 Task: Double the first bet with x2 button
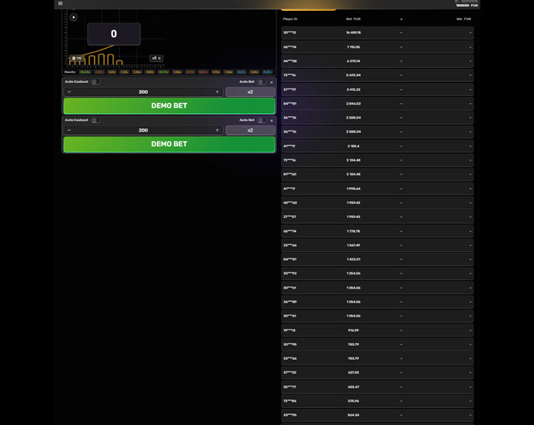pos(250,92)
